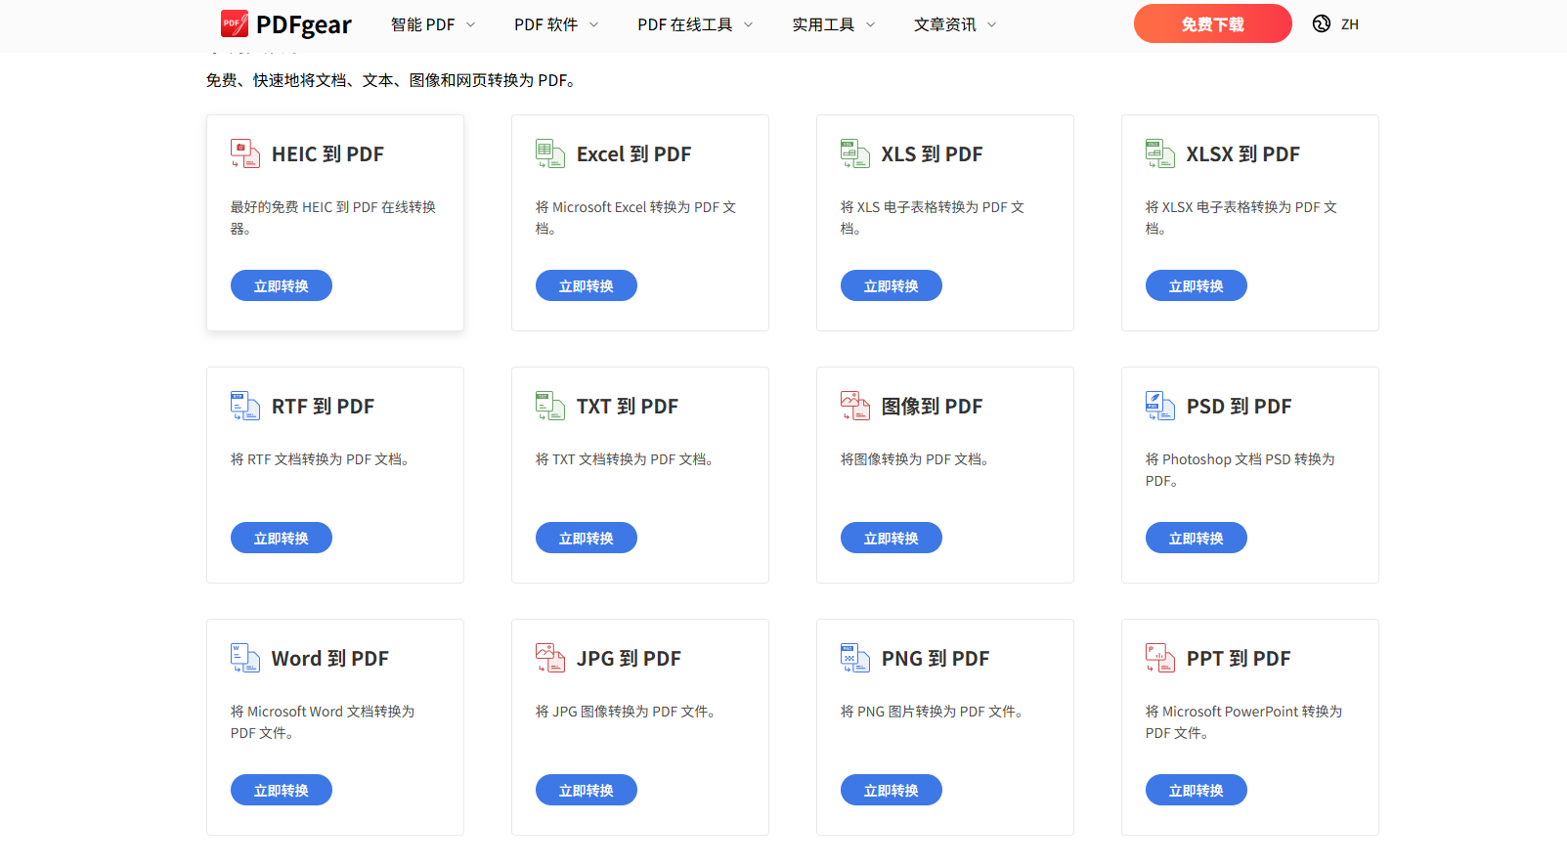Click text '将 PNG 图片转换为 PDF 文件。'
This screenshot has width=1567, height=867.
click(933, 712)
